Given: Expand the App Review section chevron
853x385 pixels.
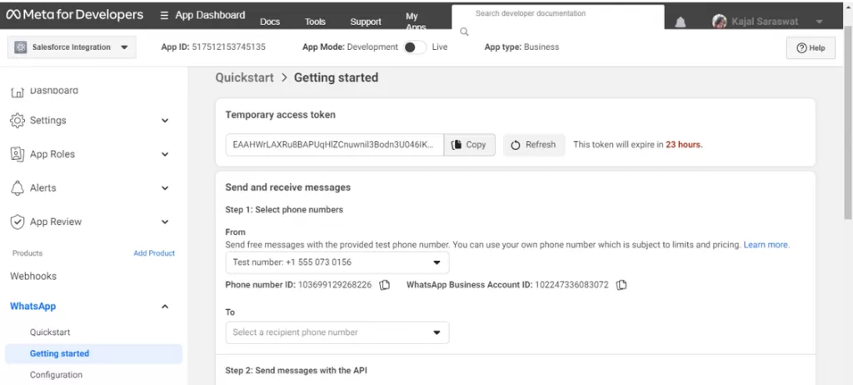Looking at the screenshot, I should pos(165,222).
